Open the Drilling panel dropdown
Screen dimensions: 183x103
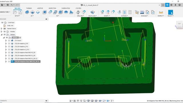(80, 16)
